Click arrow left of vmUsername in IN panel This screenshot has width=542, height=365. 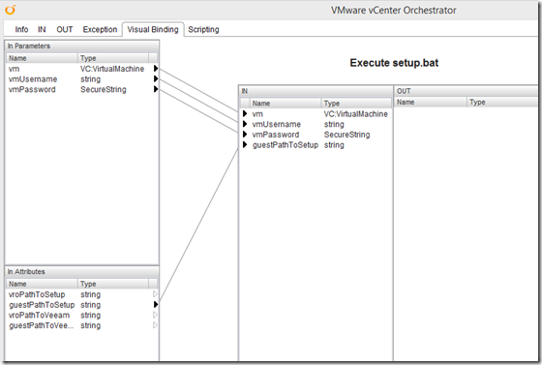pos(245,124)
